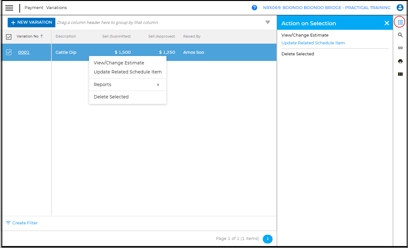Sort by the Variation No column header
The width and height of the screenshot is (408, 248).
[27, 36]
